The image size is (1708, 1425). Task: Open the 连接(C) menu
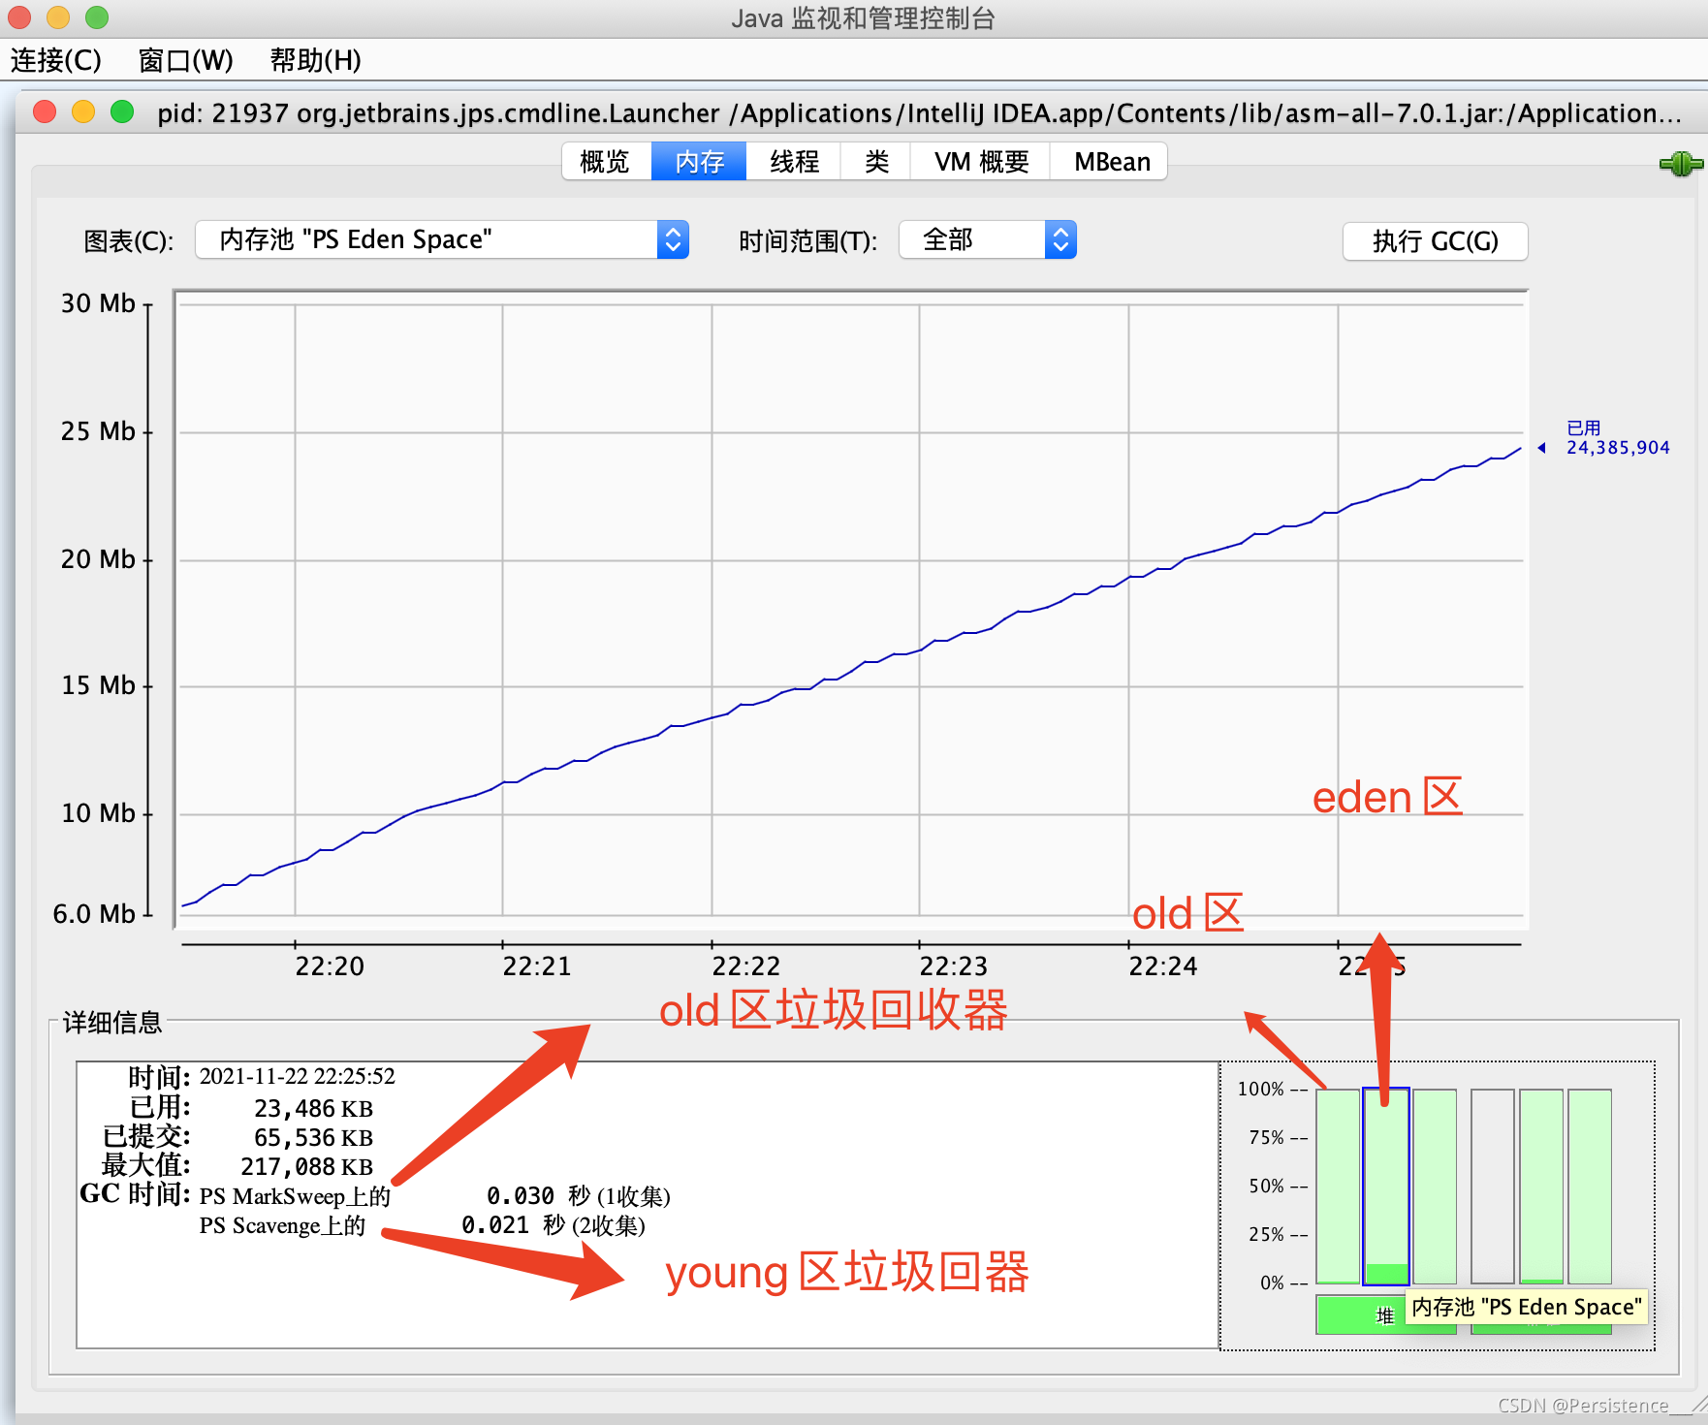56,60
